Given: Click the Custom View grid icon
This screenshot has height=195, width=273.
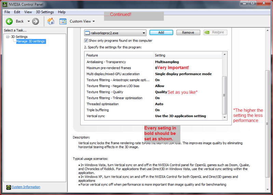Looking at the screenshot, I should click(63, 22).
